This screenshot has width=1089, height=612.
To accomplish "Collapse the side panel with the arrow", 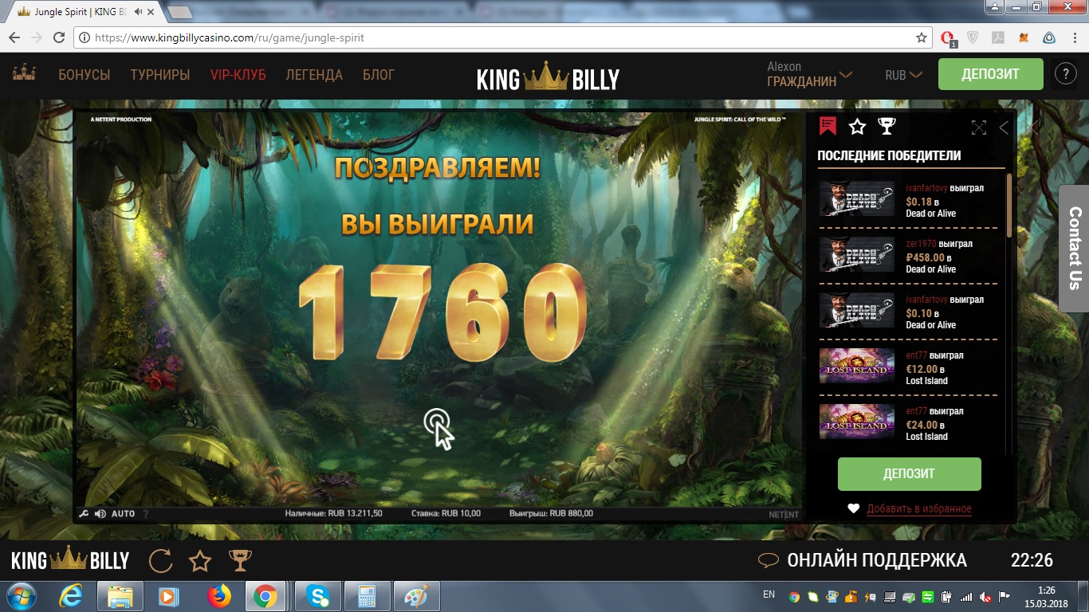I will point(1004,127).
